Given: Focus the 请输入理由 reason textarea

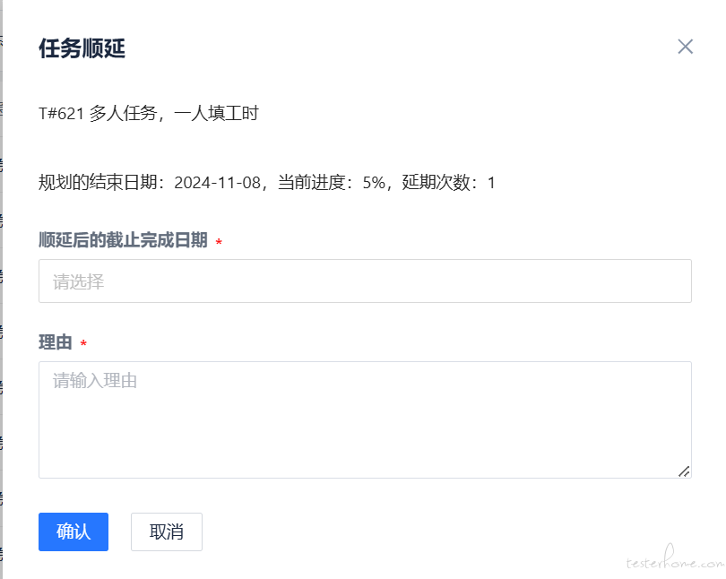Looking at the screenshot, I should (365, 419).
